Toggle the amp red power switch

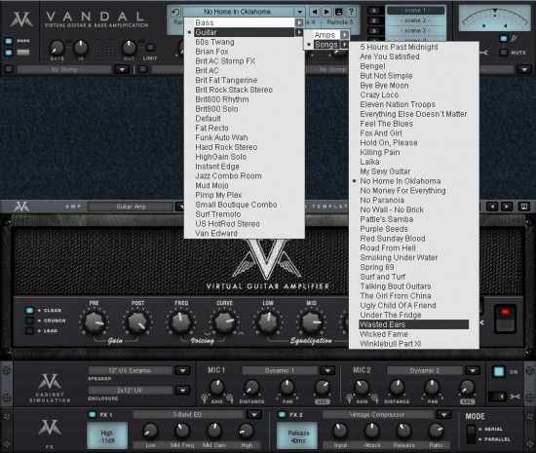click(x=505, y=319)
